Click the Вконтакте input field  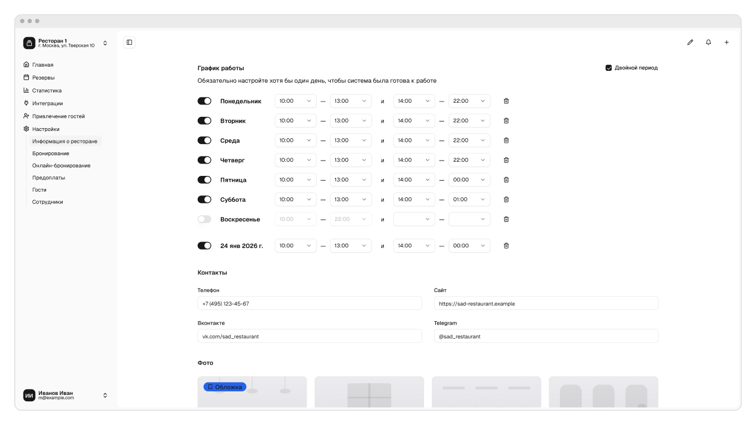click(x=309, y=336)
